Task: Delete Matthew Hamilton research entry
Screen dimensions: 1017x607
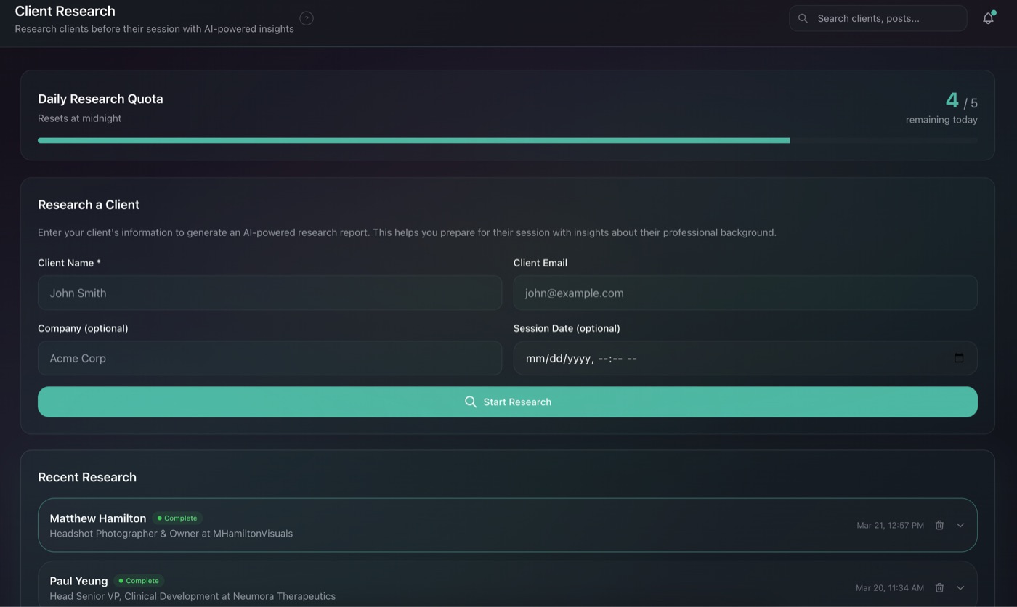Action: (x=939, y=525)
